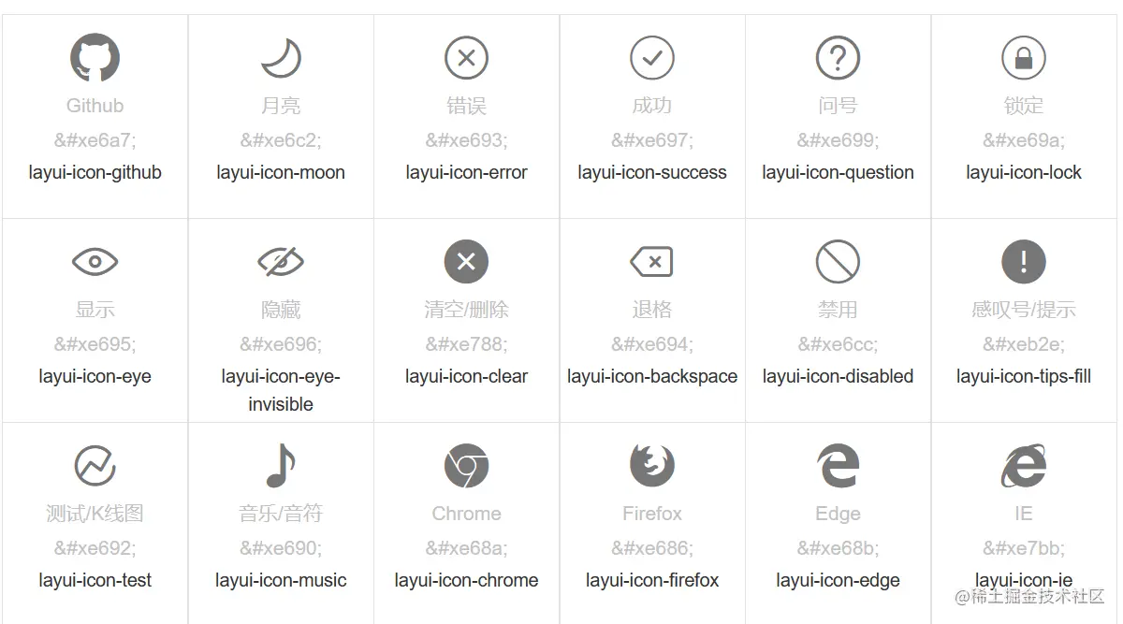Image resolution: width=1123 pixels, height=624 pixels.
Task: Click the '清空/删除' name label
Action: tap(466, 310)
